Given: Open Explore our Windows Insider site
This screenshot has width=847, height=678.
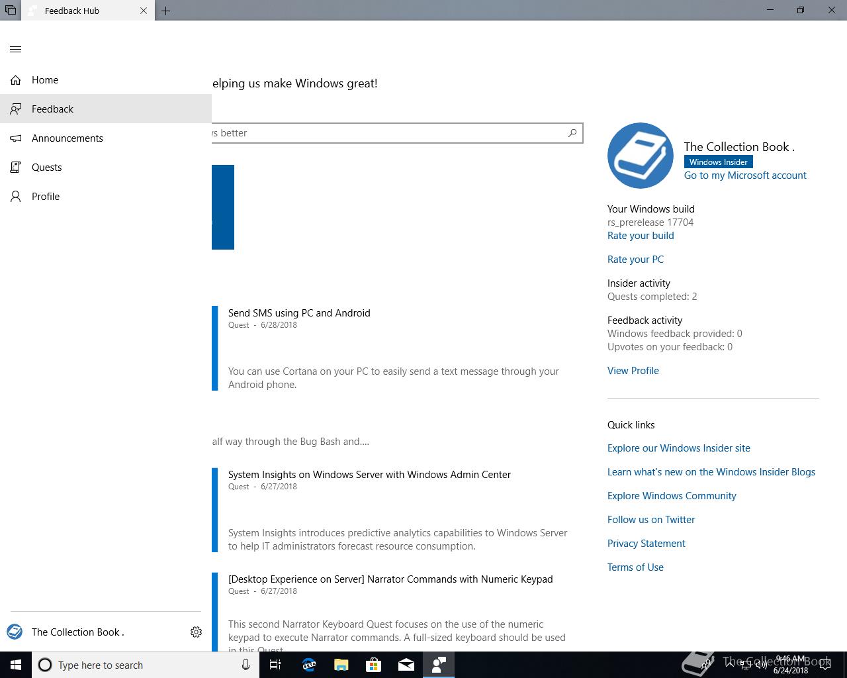Looking at the screenshot, I should [679, 448].
